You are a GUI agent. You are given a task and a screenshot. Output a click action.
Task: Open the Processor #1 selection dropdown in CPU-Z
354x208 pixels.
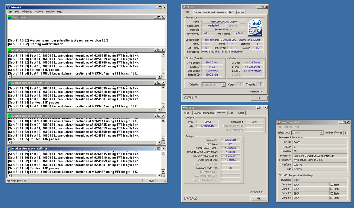tap(223, 85)
